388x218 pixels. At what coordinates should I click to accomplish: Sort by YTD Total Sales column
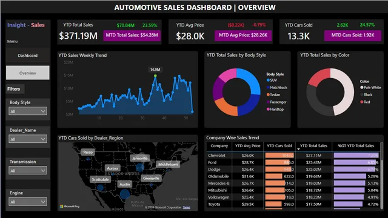coord(313,146)
